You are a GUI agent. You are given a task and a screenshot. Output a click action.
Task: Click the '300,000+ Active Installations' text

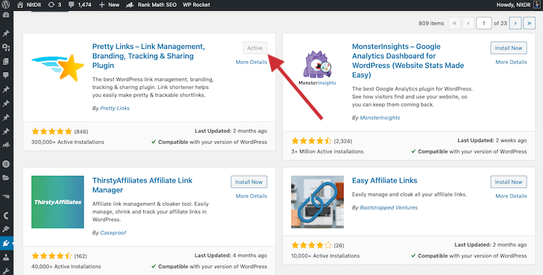pos(68,142)
